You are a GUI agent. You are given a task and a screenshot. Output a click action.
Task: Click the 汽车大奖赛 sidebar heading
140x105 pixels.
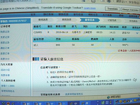(x=6, y=64)
